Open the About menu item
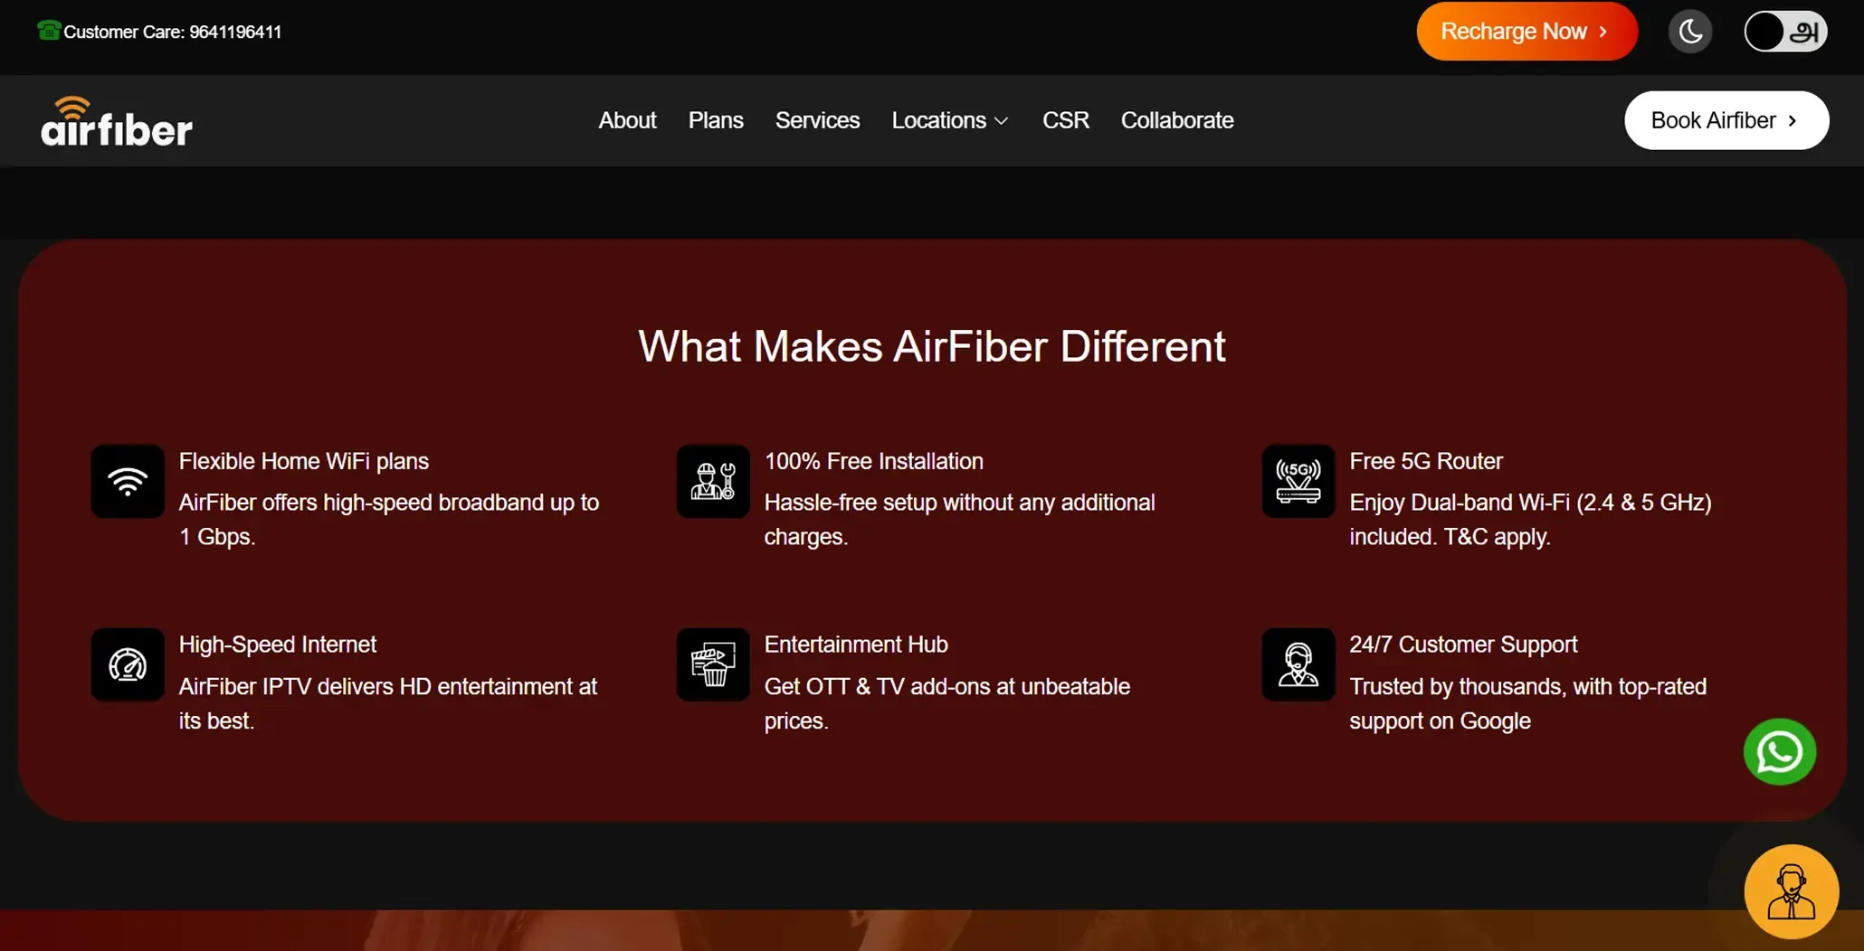 coord(627,120)
